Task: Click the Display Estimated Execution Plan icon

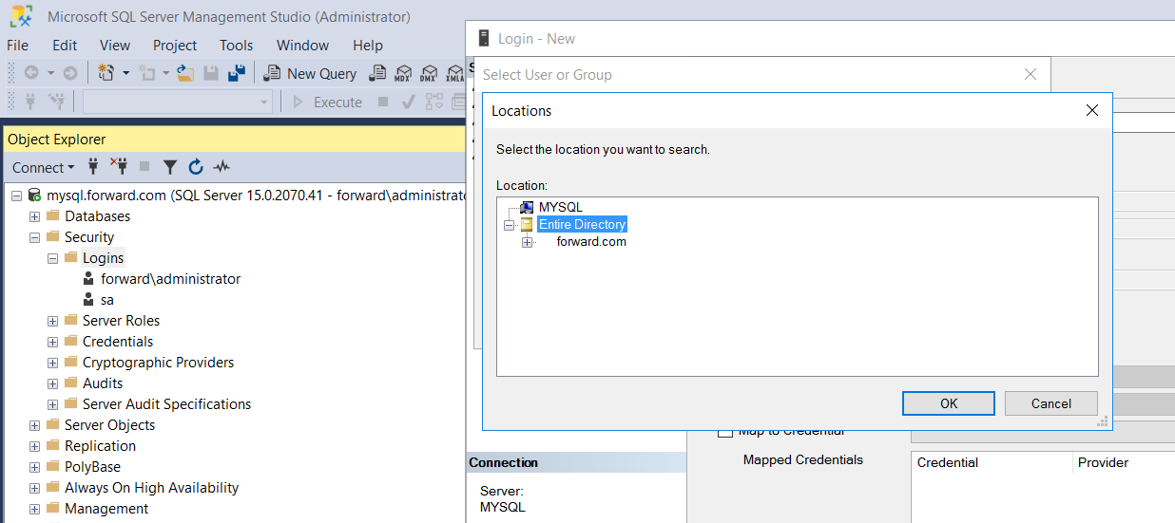Action: click(434, 102)
